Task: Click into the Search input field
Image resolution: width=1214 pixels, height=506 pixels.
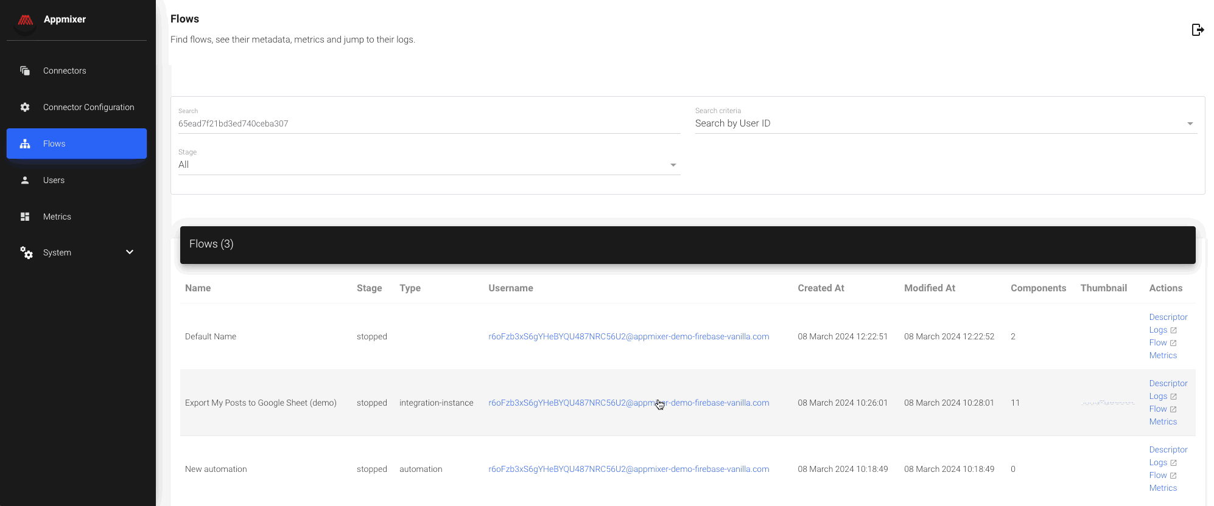Action: tap(429, 123)
